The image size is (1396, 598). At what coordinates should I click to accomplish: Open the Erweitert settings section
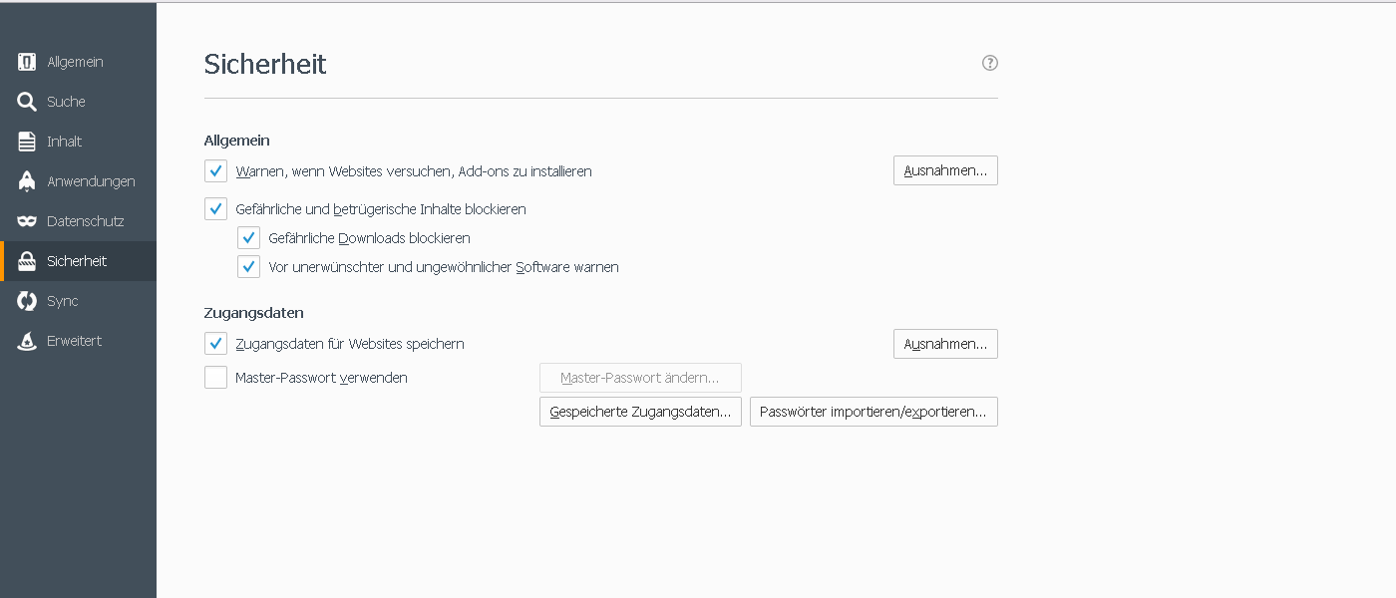74,341
